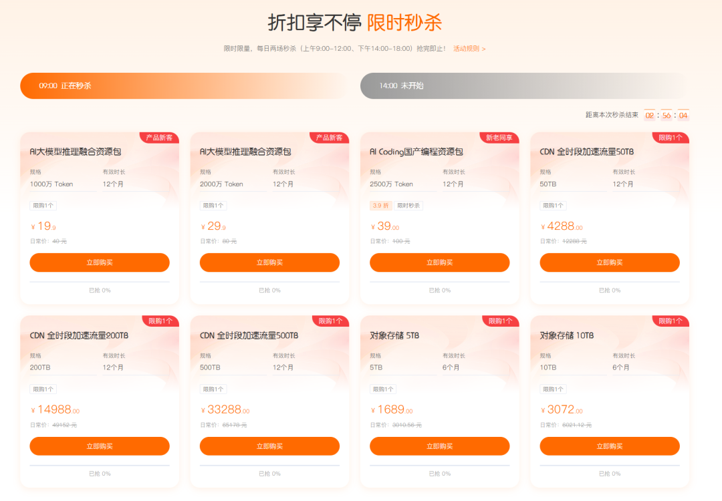Image resolution: width=722 pixels, height=501 pixels.
Task: Click the red 限购1个 badge on CDN 50TB card
Action: (x=671, y=138)
